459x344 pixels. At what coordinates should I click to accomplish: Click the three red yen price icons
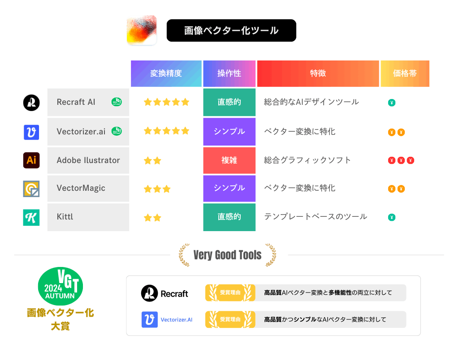tap(401, 160)
